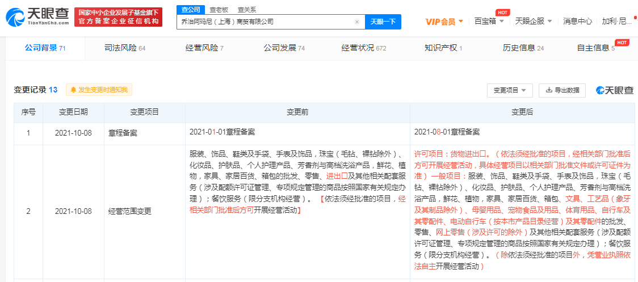
Task: Click the TianYanCha logo icon
Action: (x=15, y=17)
